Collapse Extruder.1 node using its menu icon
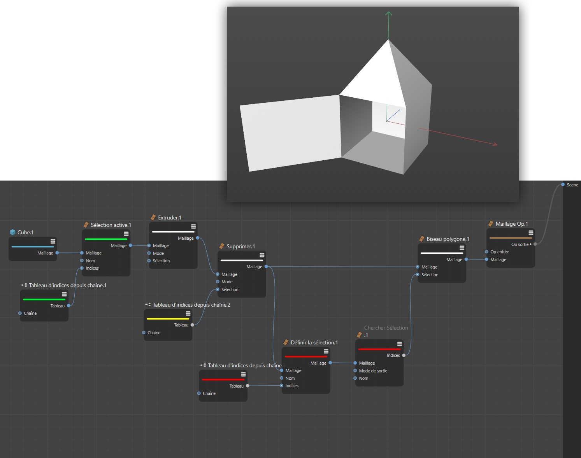The height and width of the screenshot is (458, 581). (193, 226)
